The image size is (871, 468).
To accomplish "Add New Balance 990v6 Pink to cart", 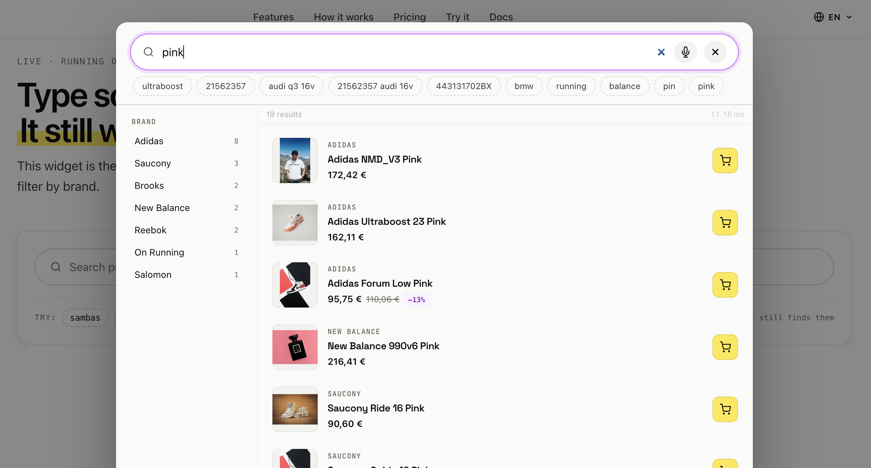I will pyautogui.click(x=725, y=347).
